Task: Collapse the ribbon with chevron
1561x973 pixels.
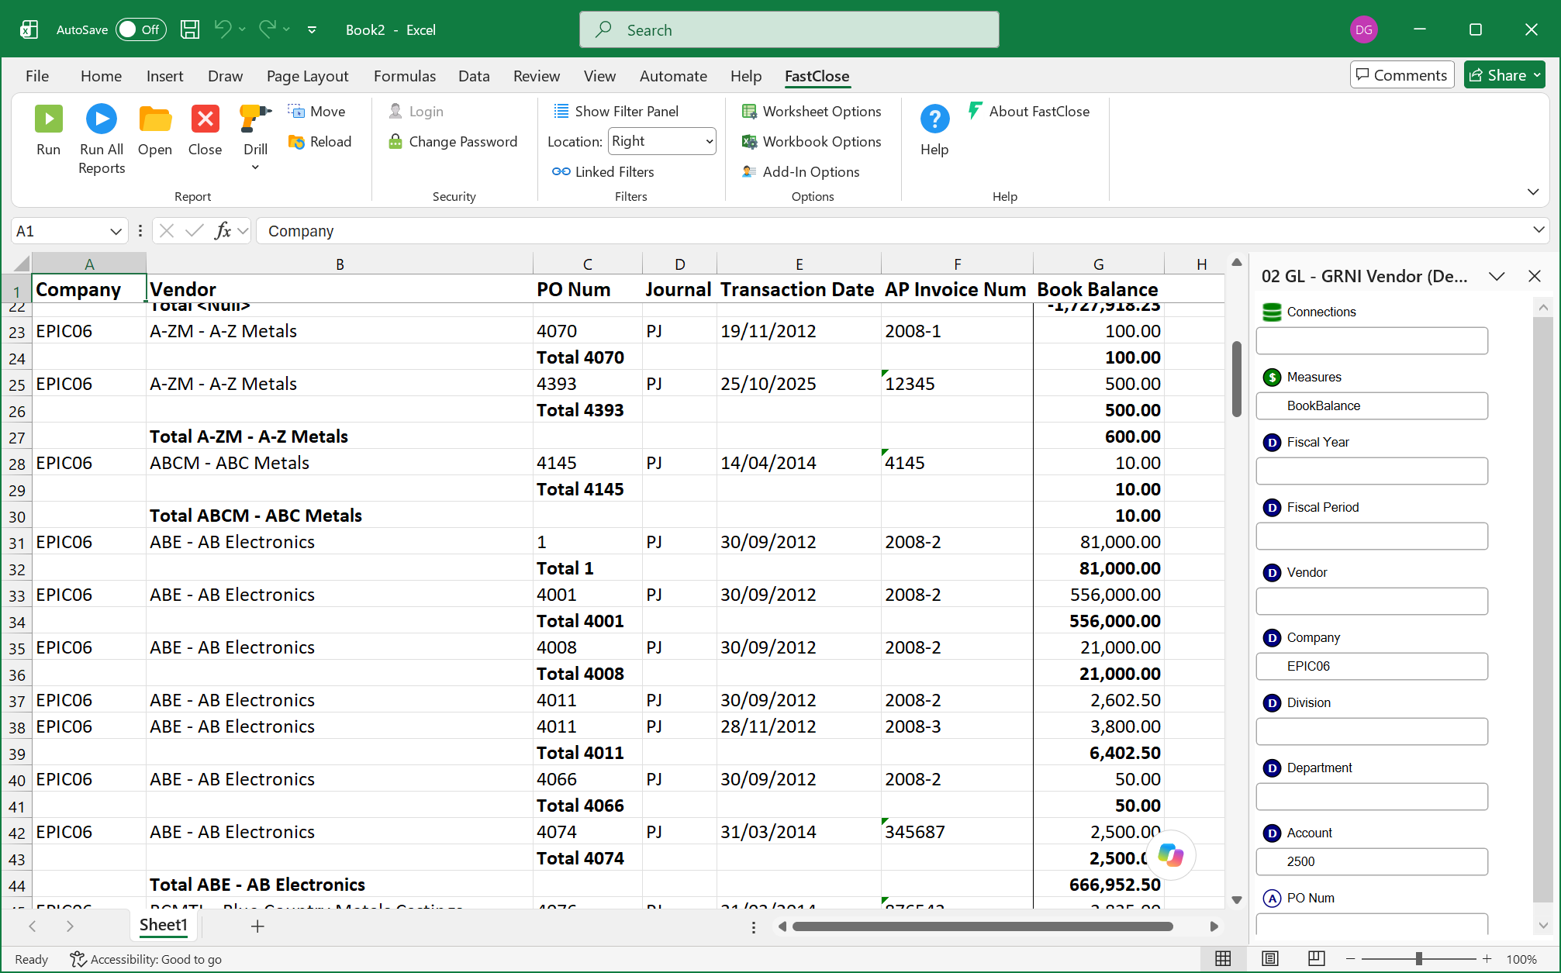Action: pyautogui.click(x=1533, y=191)
